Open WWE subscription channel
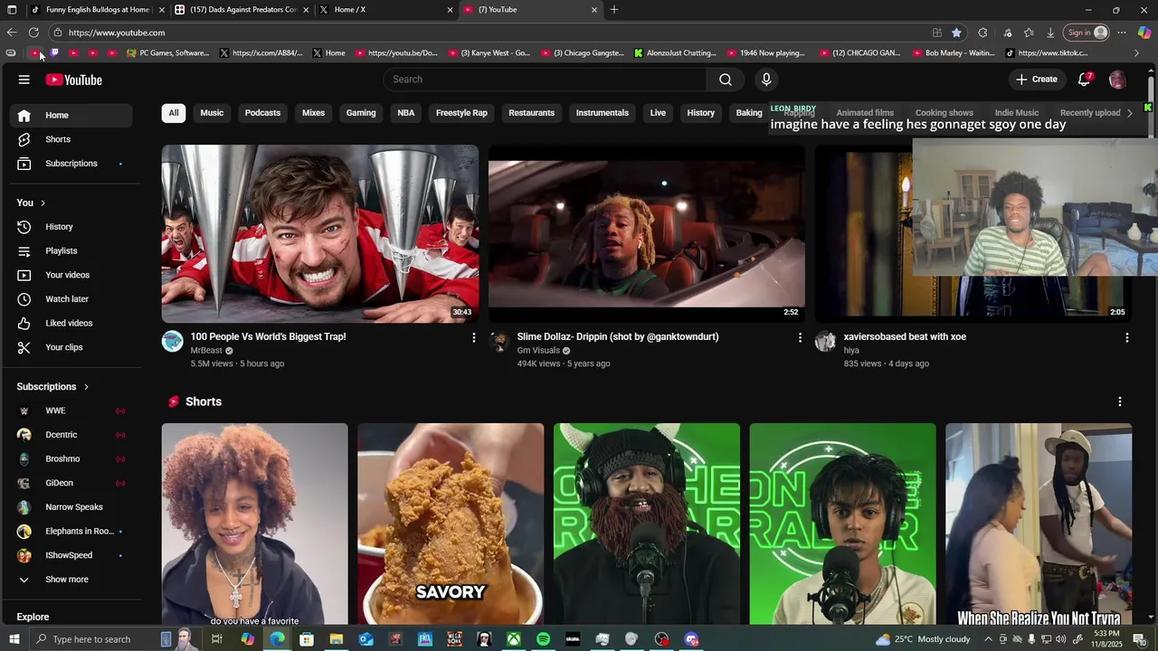Image resolution: width=1158 pixels, height=651 pixels. click(x=71, y=410)
